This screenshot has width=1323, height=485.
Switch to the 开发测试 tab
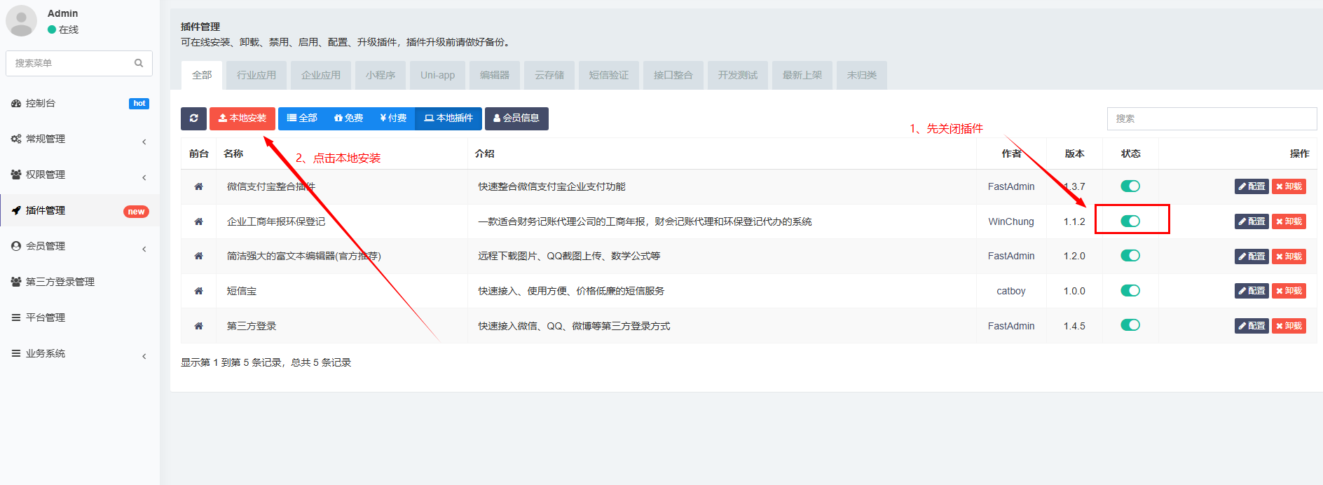click(738, 75)
